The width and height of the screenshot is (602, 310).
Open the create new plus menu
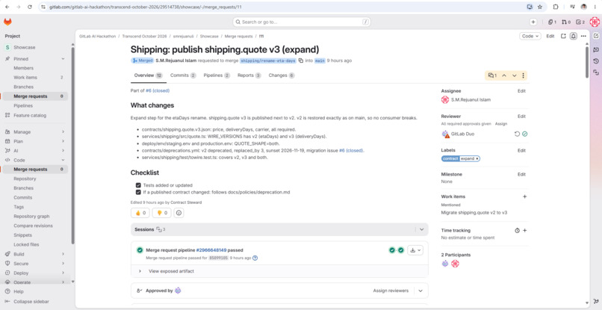[533, 22]
